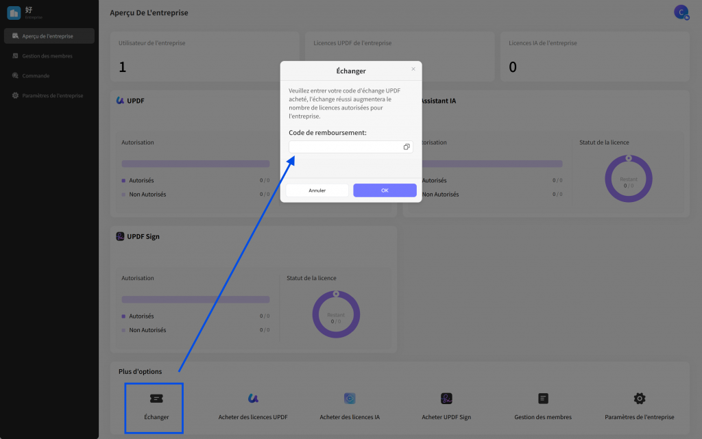Open Aperçu de l'entreprise in sidebar

49,36
